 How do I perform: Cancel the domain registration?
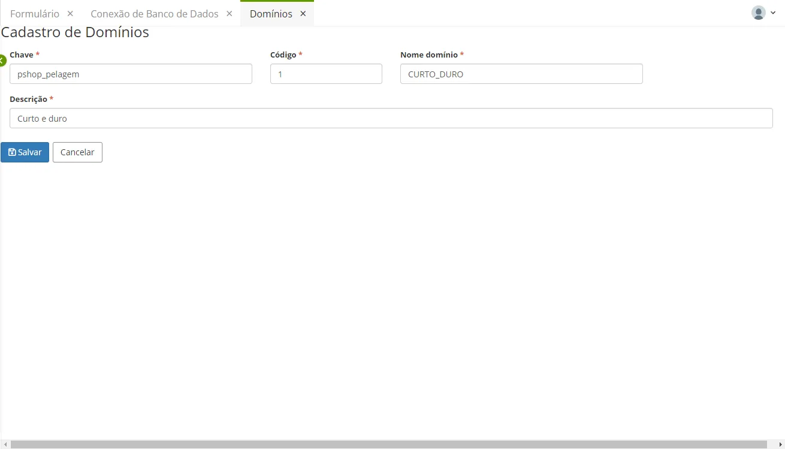point(77,152)
